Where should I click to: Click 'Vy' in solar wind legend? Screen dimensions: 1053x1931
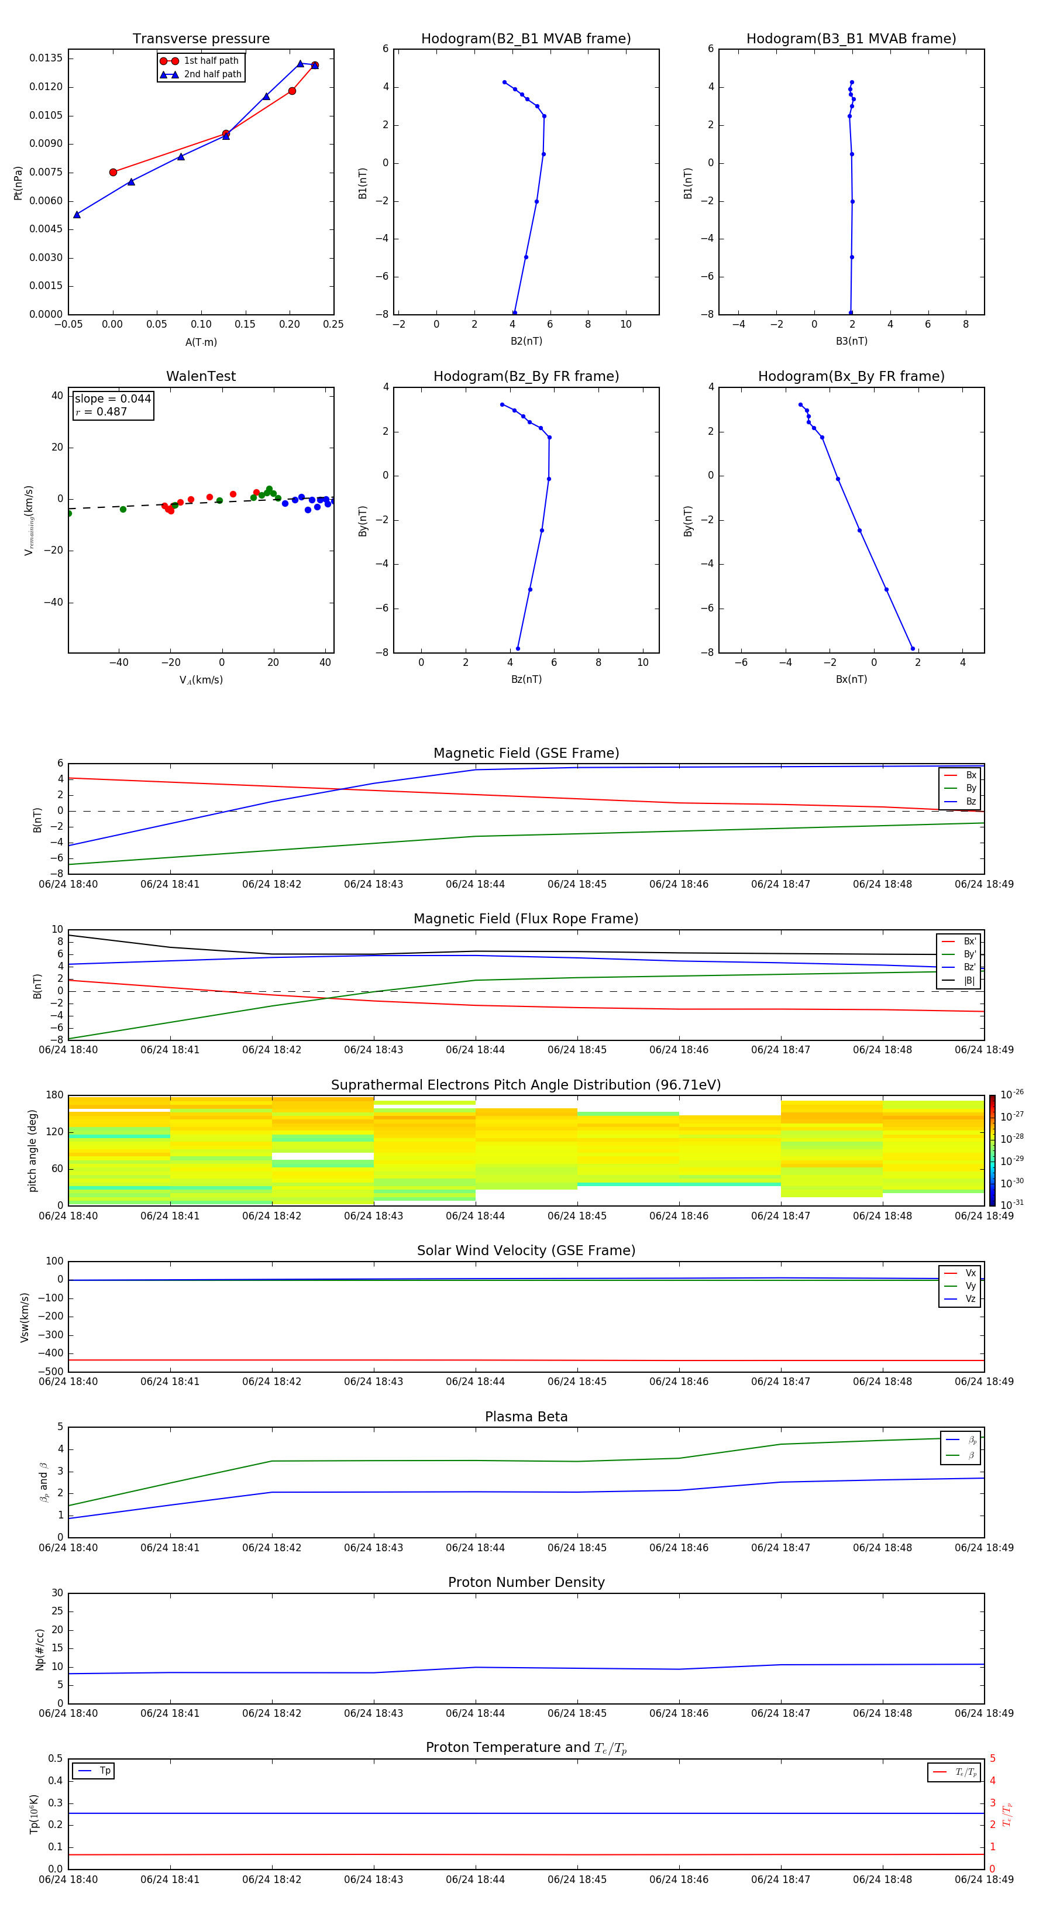(x=960, y=1286)
